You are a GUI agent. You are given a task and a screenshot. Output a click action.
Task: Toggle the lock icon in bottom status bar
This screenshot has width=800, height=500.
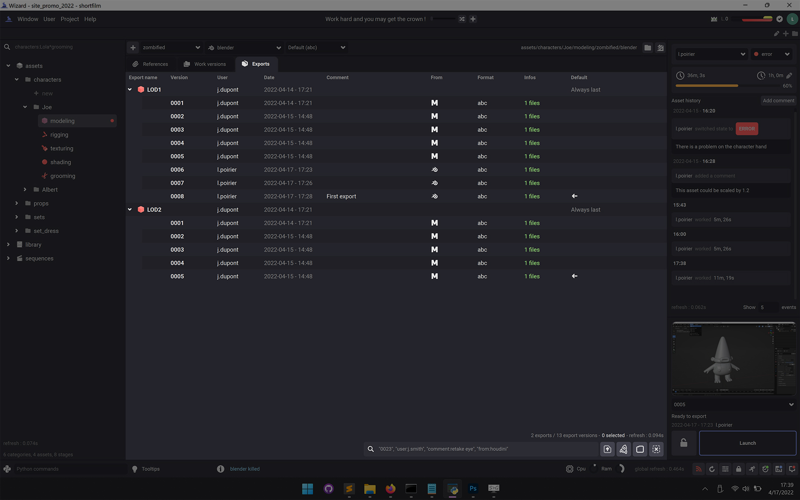click(x=739, y=469)
